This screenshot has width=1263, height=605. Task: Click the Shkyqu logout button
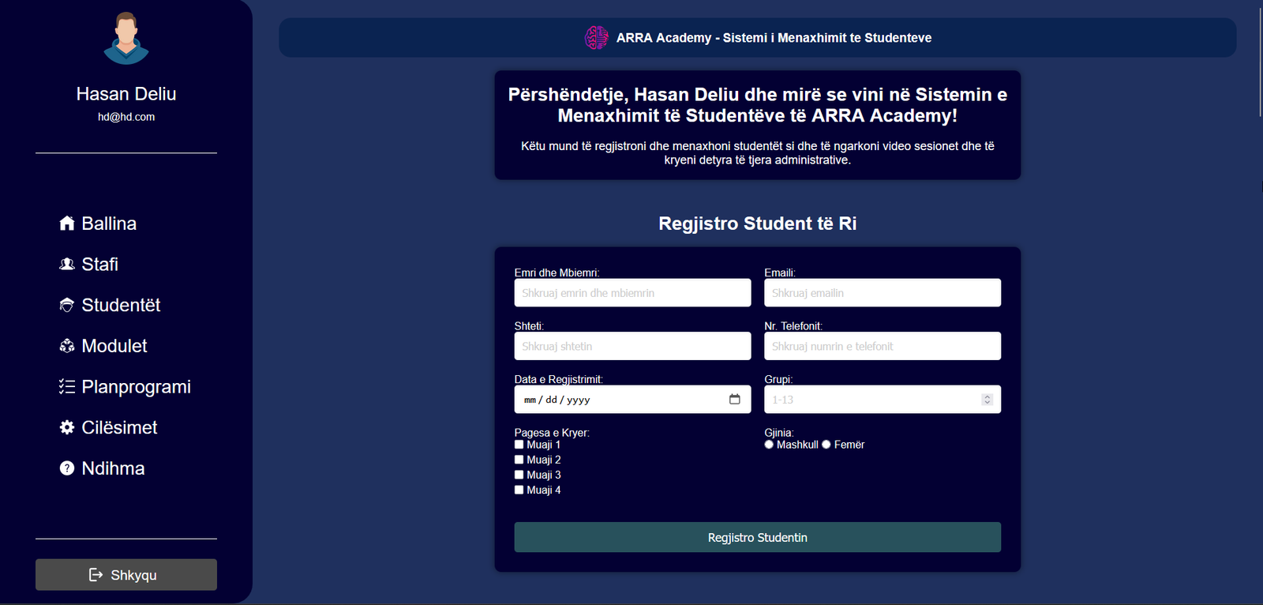pyautogui.click(x=126, y=575)
